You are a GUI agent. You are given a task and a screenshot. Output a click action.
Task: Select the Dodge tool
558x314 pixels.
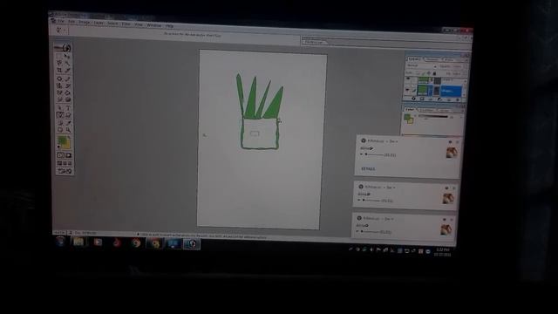[68, 99]
